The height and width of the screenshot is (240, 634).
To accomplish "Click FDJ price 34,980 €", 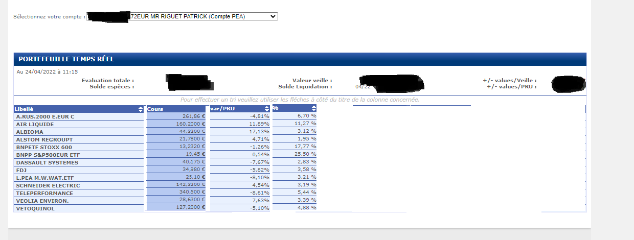I will 193,170.
